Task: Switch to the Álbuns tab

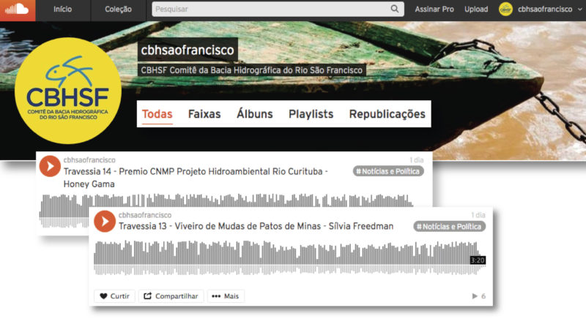Action: pos(254,114)
